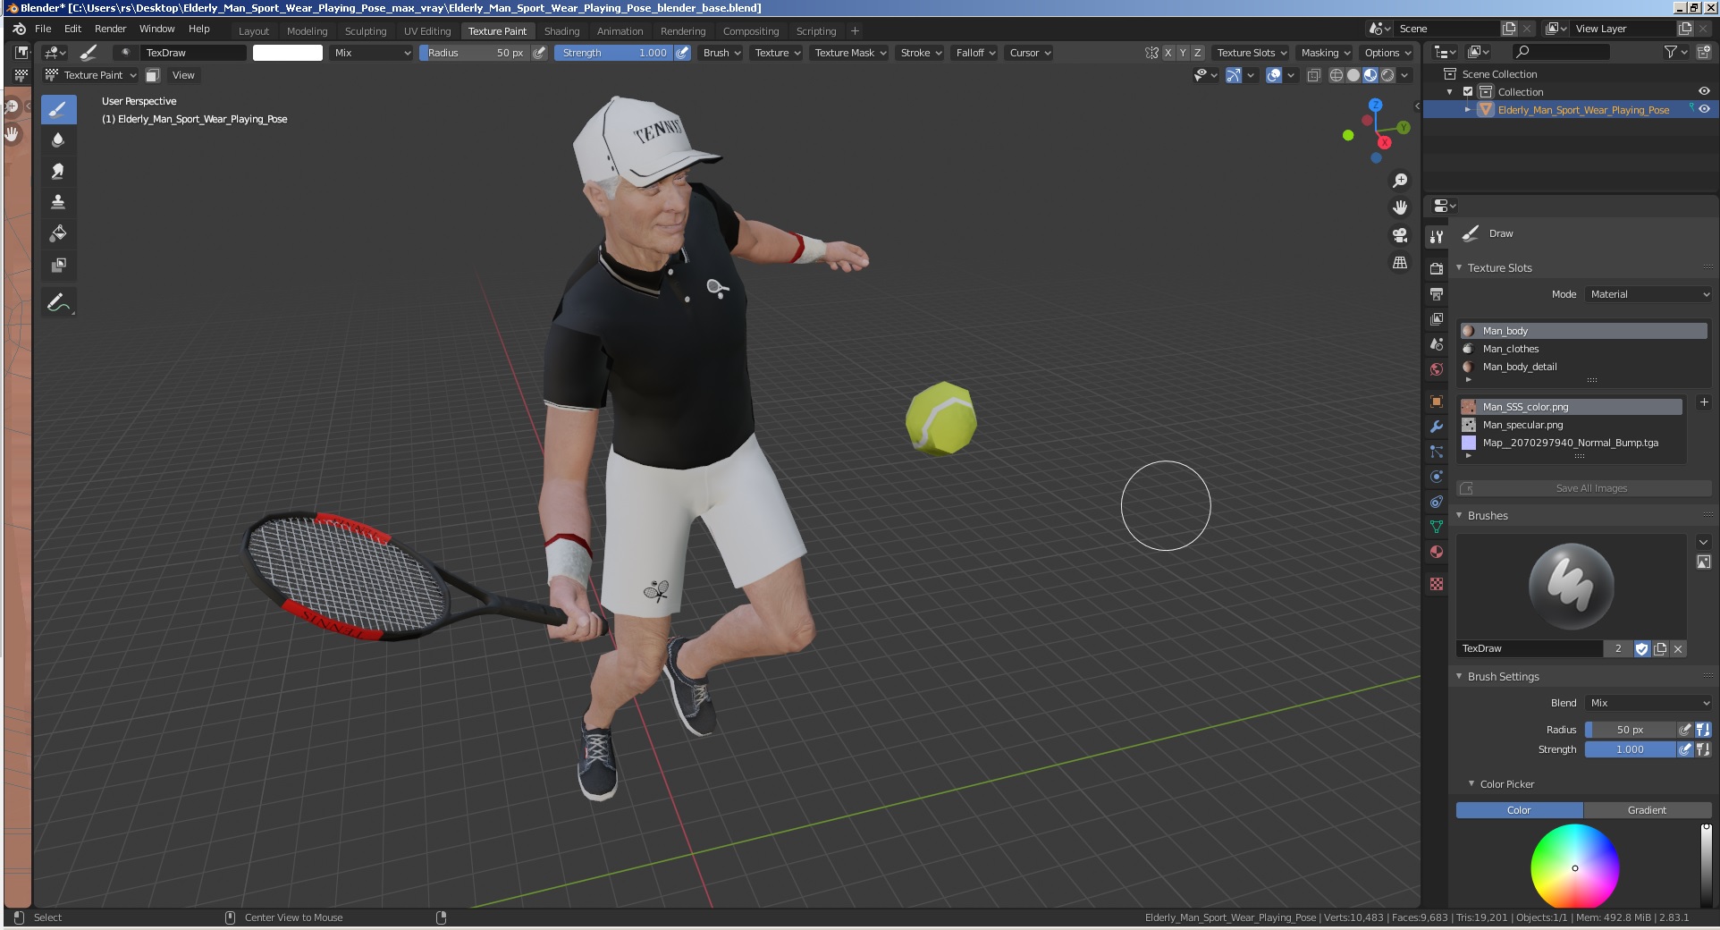Add a new texture paint slot
The width and height of the screenshot is (1720, 930).
point(1704,402)
